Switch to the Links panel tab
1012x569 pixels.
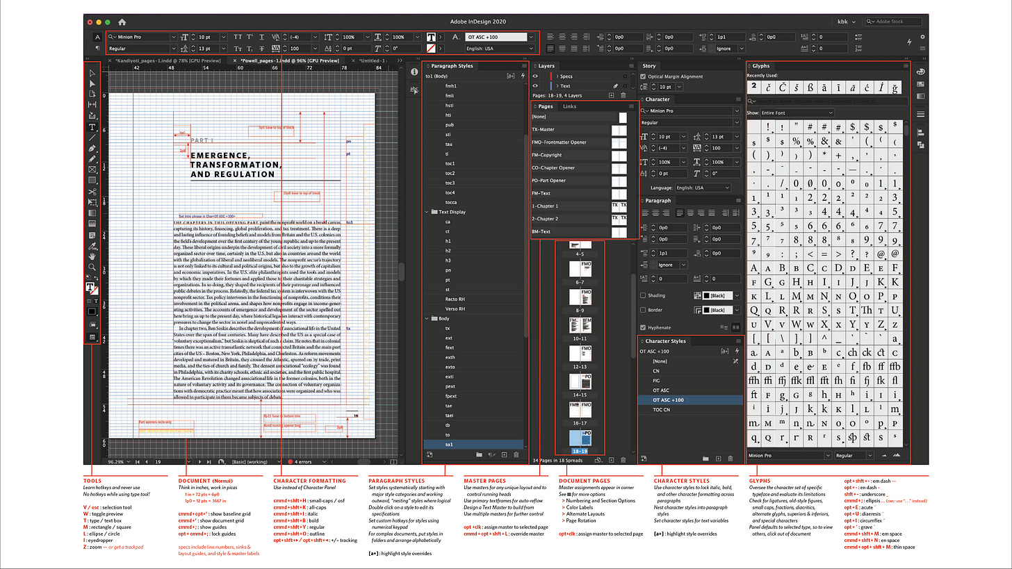click(x=569, y=106)
